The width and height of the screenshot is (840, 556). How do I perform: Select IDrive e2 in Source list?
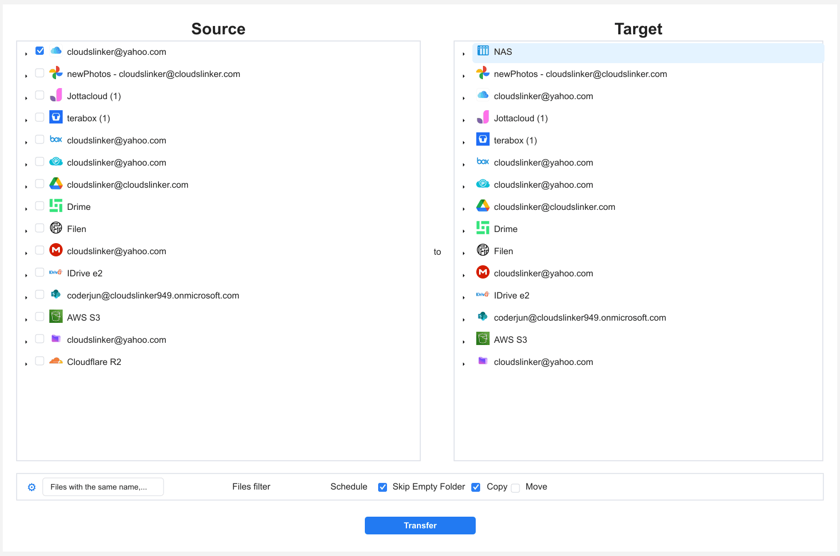tap(85, 274)
